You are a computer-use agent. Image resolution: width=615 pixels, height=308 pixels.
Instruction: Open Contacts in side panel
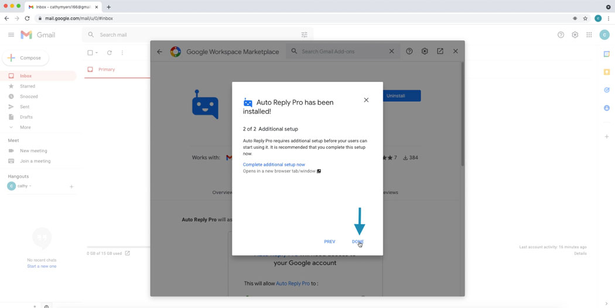(x=607, y=108)
